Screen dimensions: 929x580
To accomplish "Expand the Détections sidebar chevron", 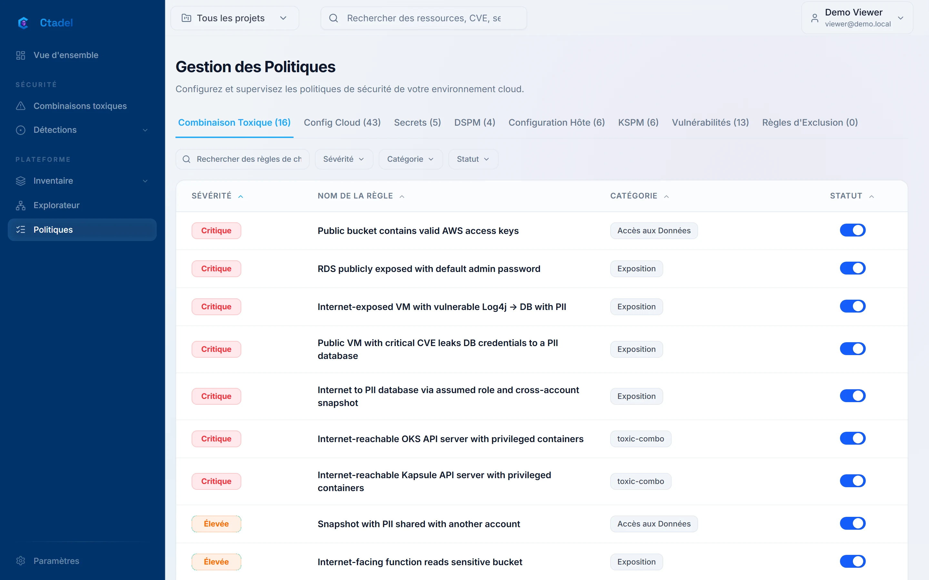I will pyautogui.click(x=145, y=130).
